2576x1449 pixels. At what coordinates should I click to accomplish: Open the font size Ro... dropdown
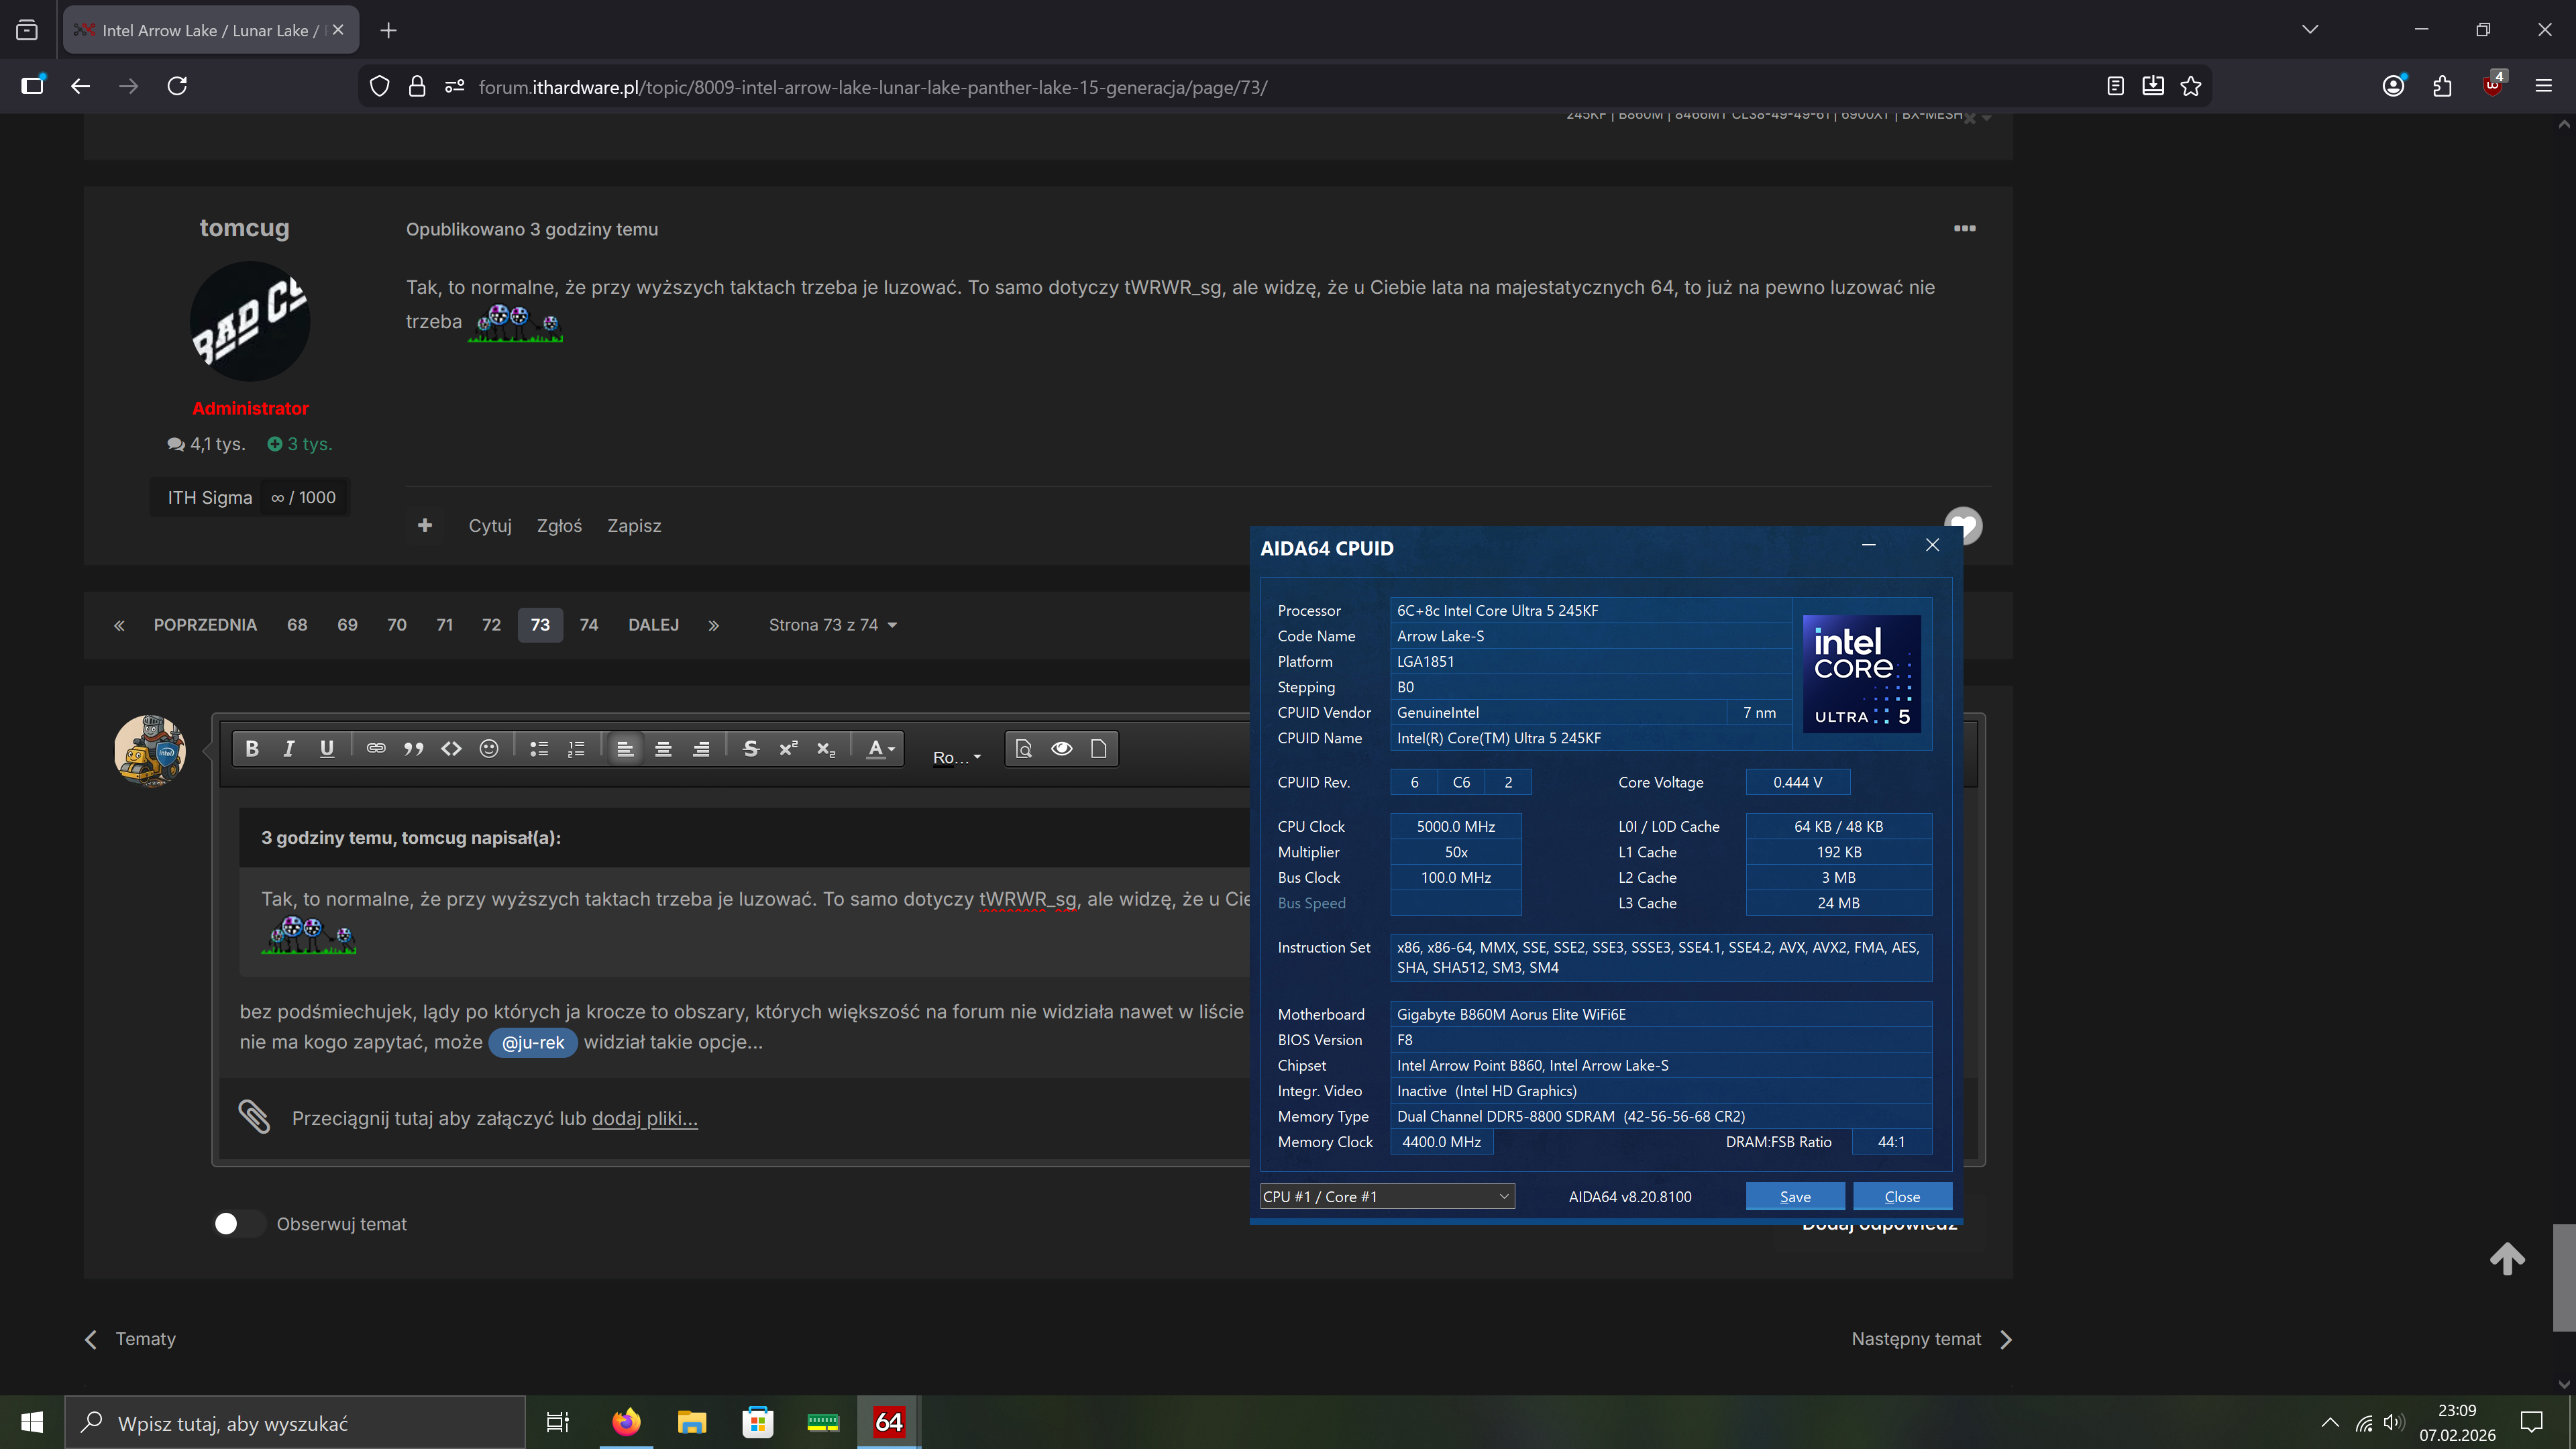[956, 758]
